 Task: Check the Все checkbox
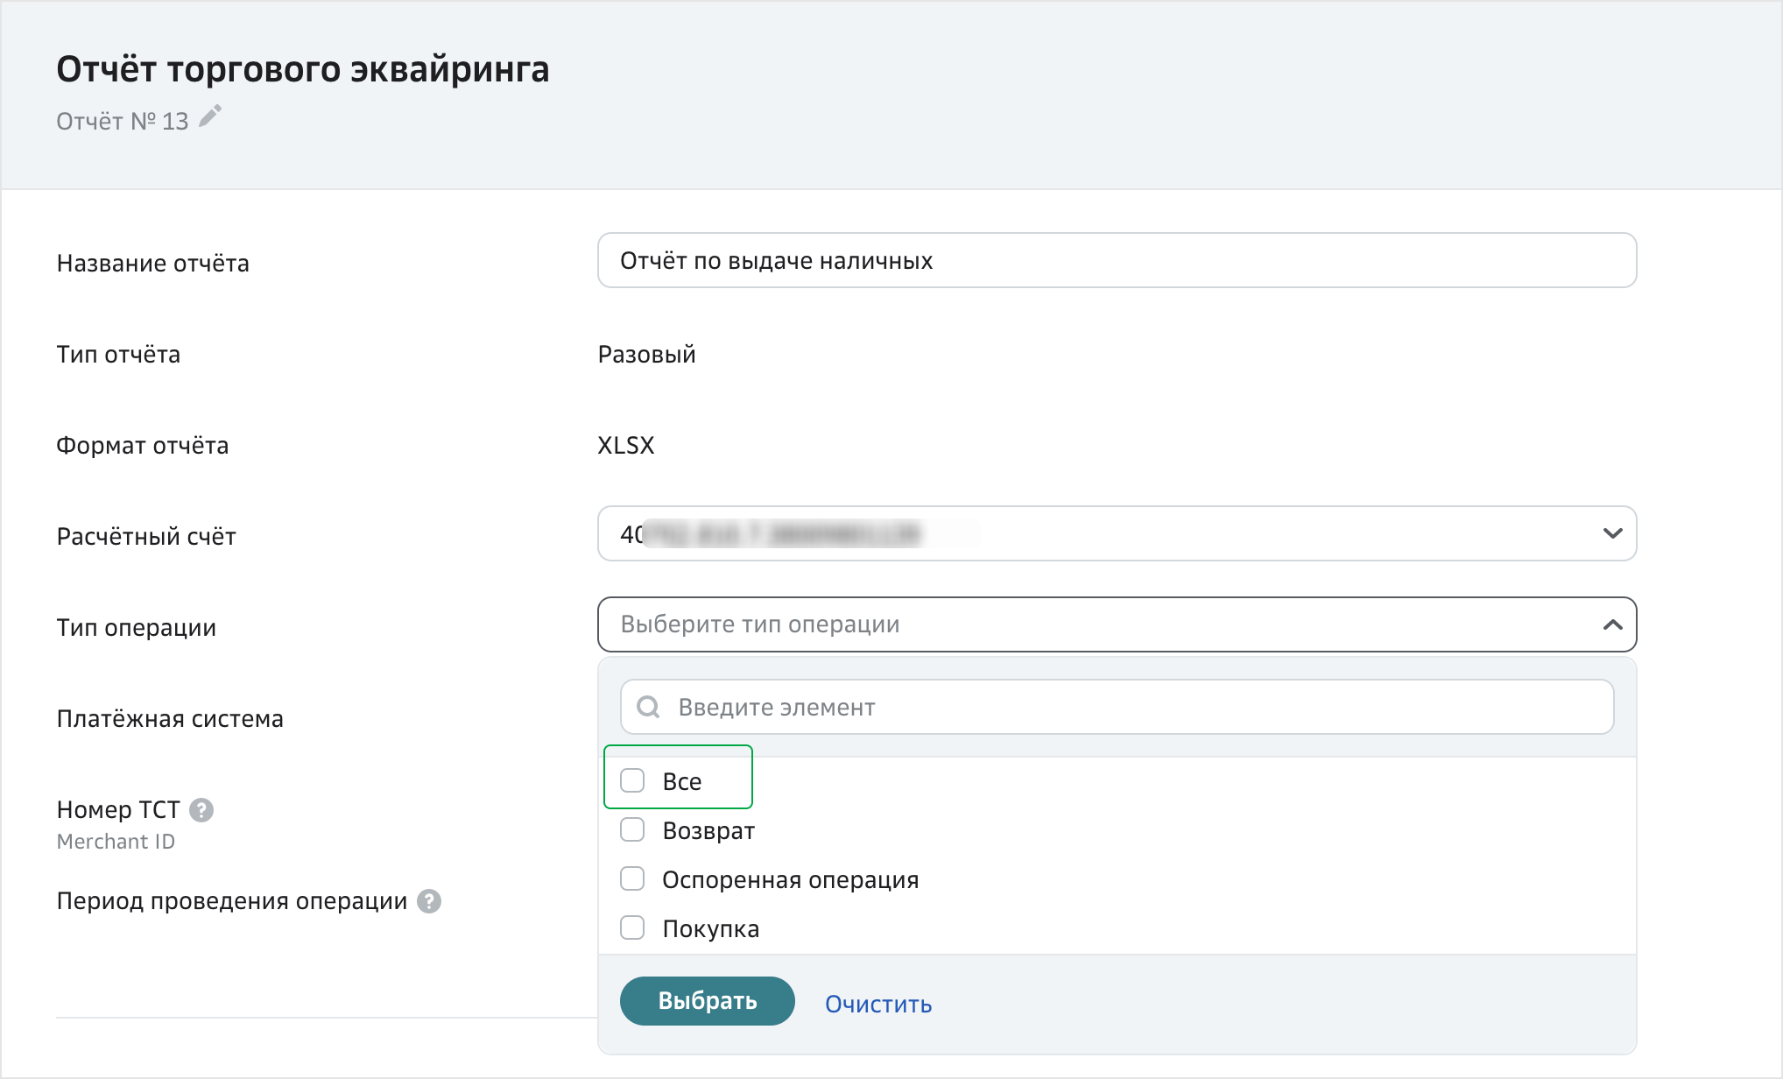[x=632, y=780]
